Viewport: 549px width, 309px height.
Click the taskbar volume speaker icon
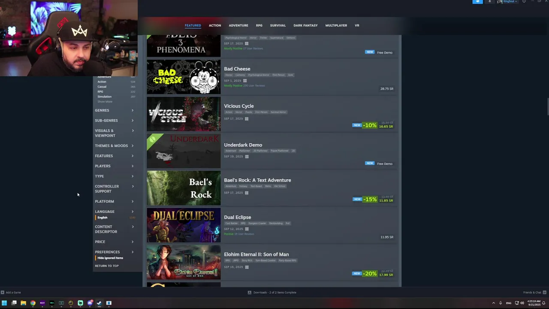pyautogui.click(x=522, y=303)
